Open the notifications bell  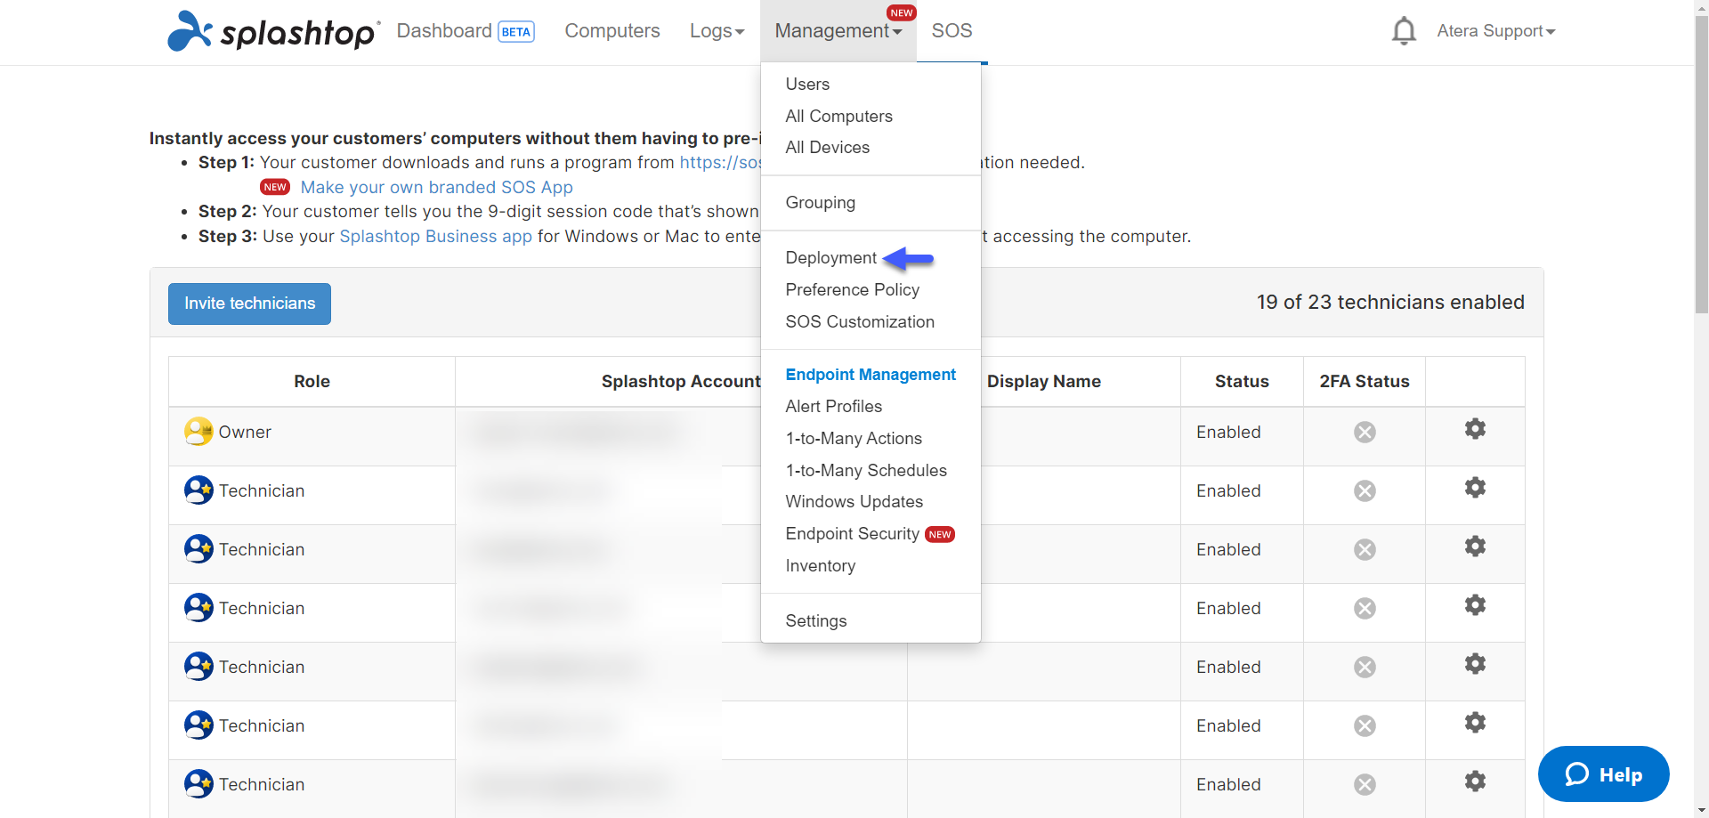(1404, 31)
